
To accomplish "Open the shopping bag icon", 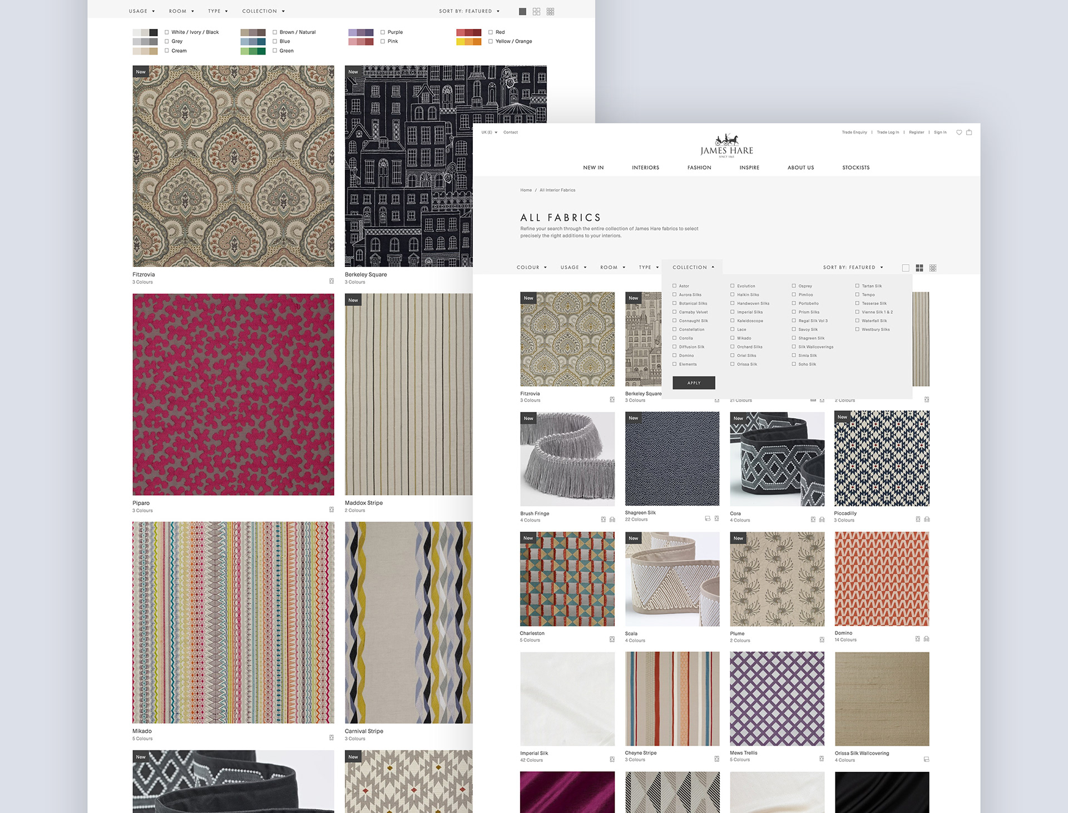I will (x=969, y=132).
